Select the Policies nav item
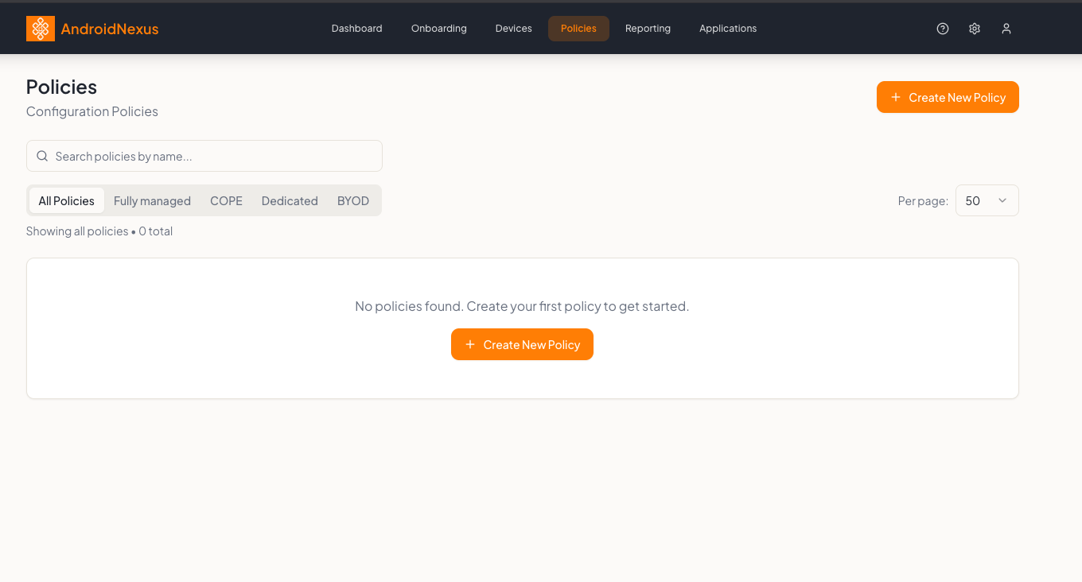The height and width of the screenshot is (582, 1082). coord(578,29)
